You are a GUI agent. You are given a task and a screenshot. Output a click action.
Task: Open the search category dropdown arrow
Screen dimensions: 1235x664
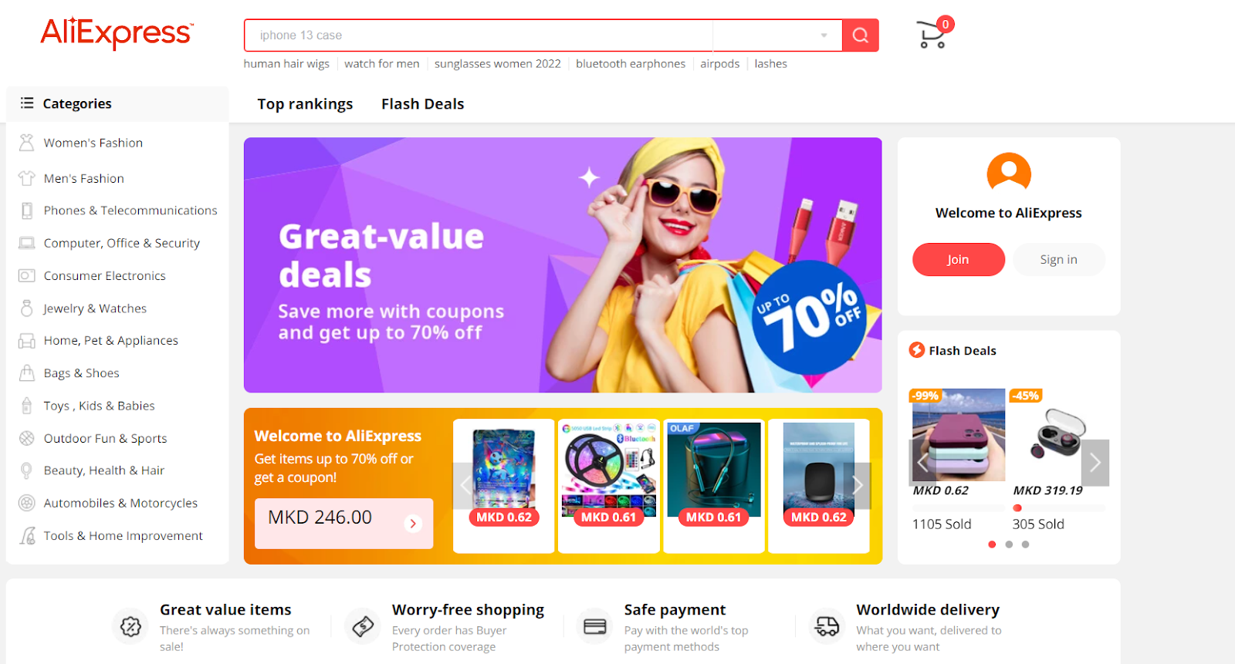coord(824,35)
